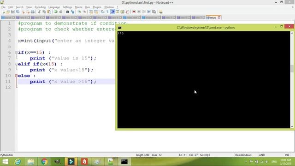Screen dimensions: 295x166
Task: Open Google Chrome from taskbar
Action: [x=44, y=161]
